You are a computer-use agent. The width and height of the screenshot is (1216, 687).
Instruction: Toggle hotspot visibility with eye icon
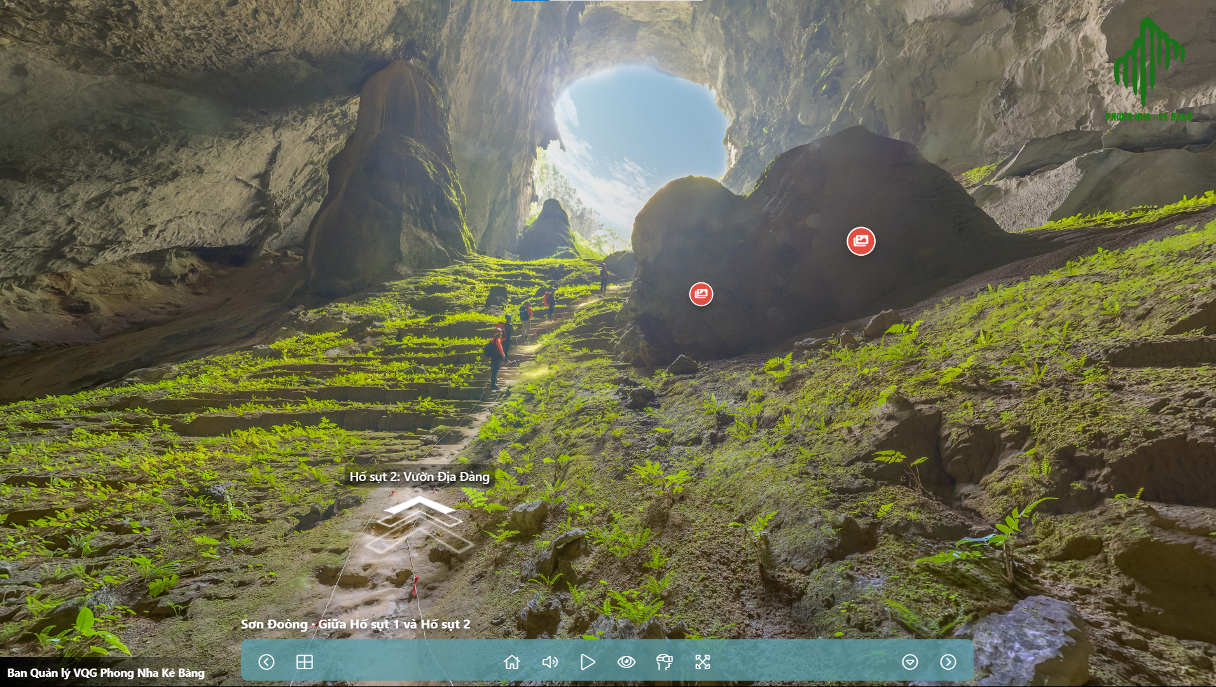(626, 662)
